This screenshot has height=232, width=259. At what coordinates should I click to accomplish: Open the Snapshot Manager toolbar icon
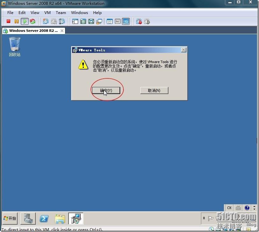[62, 21]
